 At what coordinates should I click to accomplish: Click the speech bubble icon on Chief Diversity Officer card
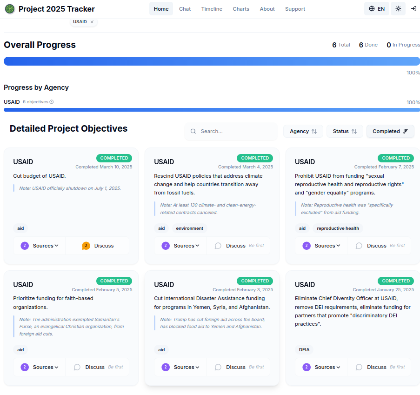[x=359, y=367]
